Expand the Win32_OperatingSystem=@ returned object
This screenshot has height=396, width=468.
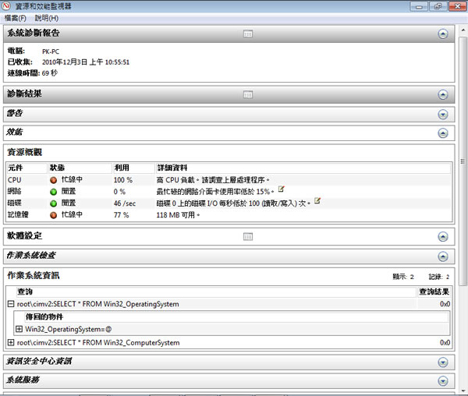[19, 329]
